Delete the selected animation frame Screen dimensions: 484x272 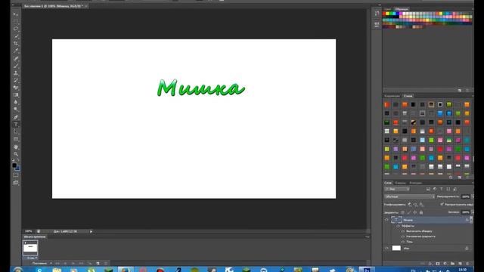point(106,264)
